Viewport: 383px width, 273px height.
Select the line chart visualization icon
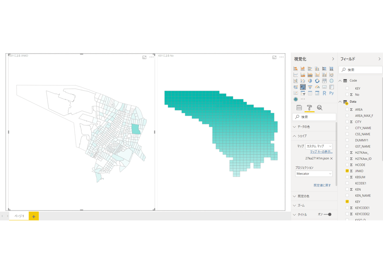[x=296, y=75]
